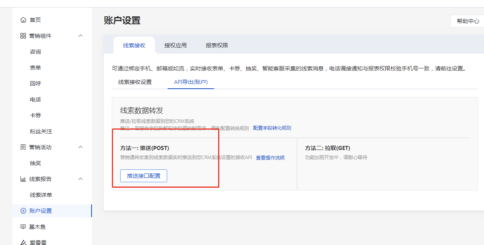Open the 查看操作说明 link
The height and width of the screenshot is (245, 484).
[x=270, y=157]
